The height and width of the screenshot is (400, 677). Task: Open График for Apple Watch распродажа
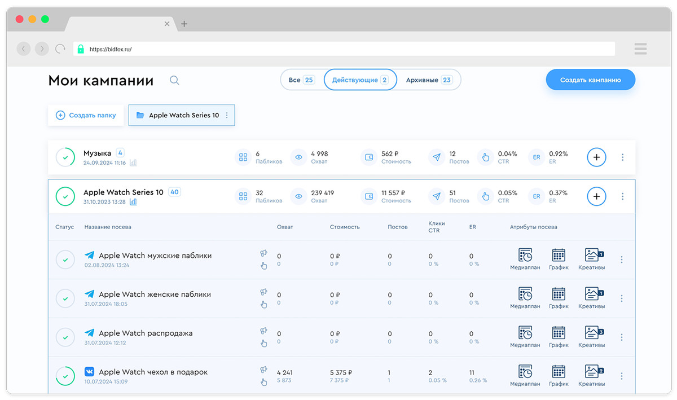click(x=559, y=337)
